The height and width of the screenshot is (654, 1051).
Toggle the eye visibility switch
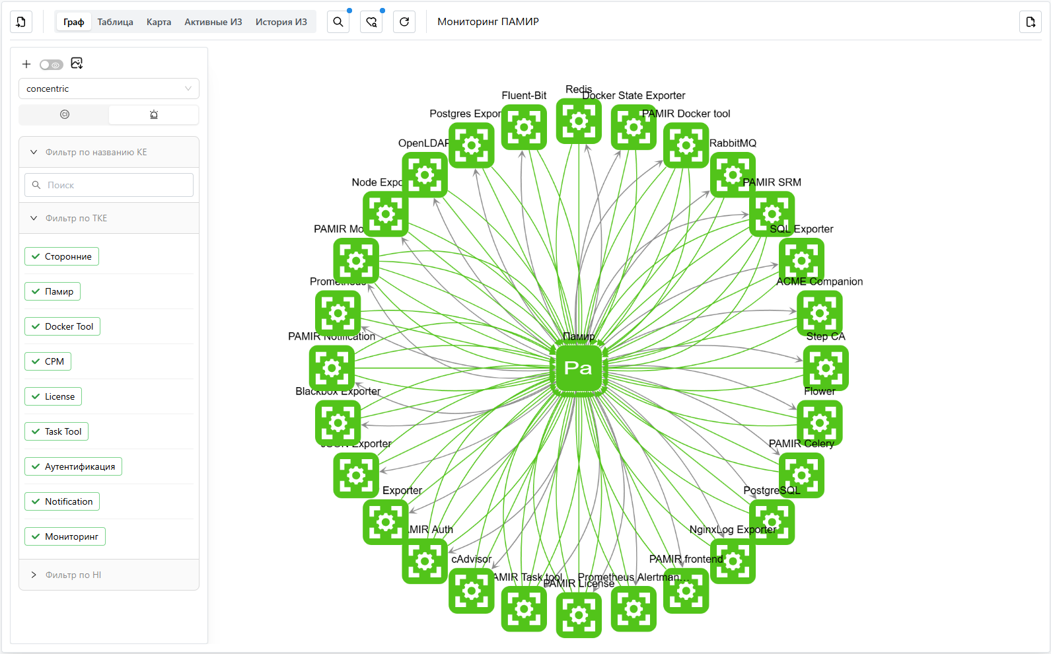52,65
